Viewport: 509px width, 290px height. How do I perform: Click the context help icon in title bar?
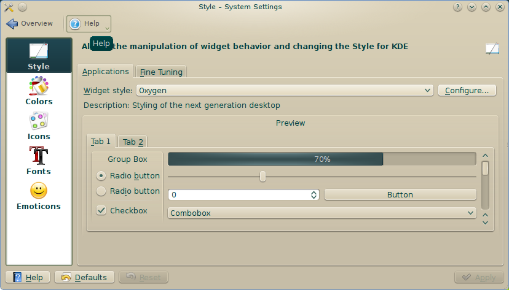click(457, 7)
